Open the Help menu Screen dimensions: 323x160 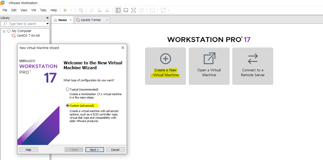(x=54, y=10)
